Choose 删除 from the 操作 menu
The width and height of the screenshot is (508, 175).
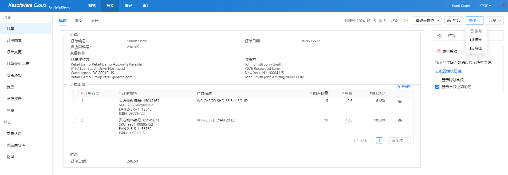pyautogui.click(x=476, y=31)
